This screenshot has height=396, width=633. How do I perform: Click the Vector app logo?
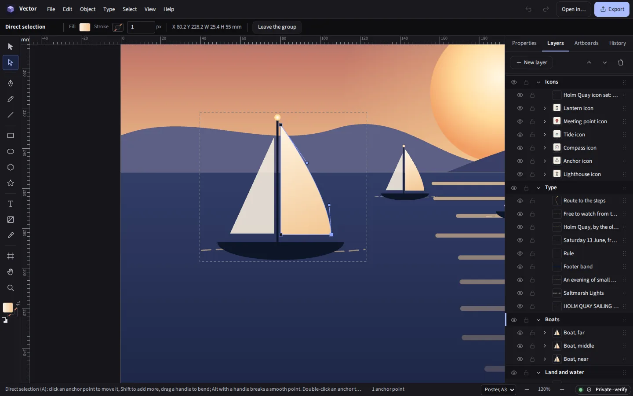[11, 9]
